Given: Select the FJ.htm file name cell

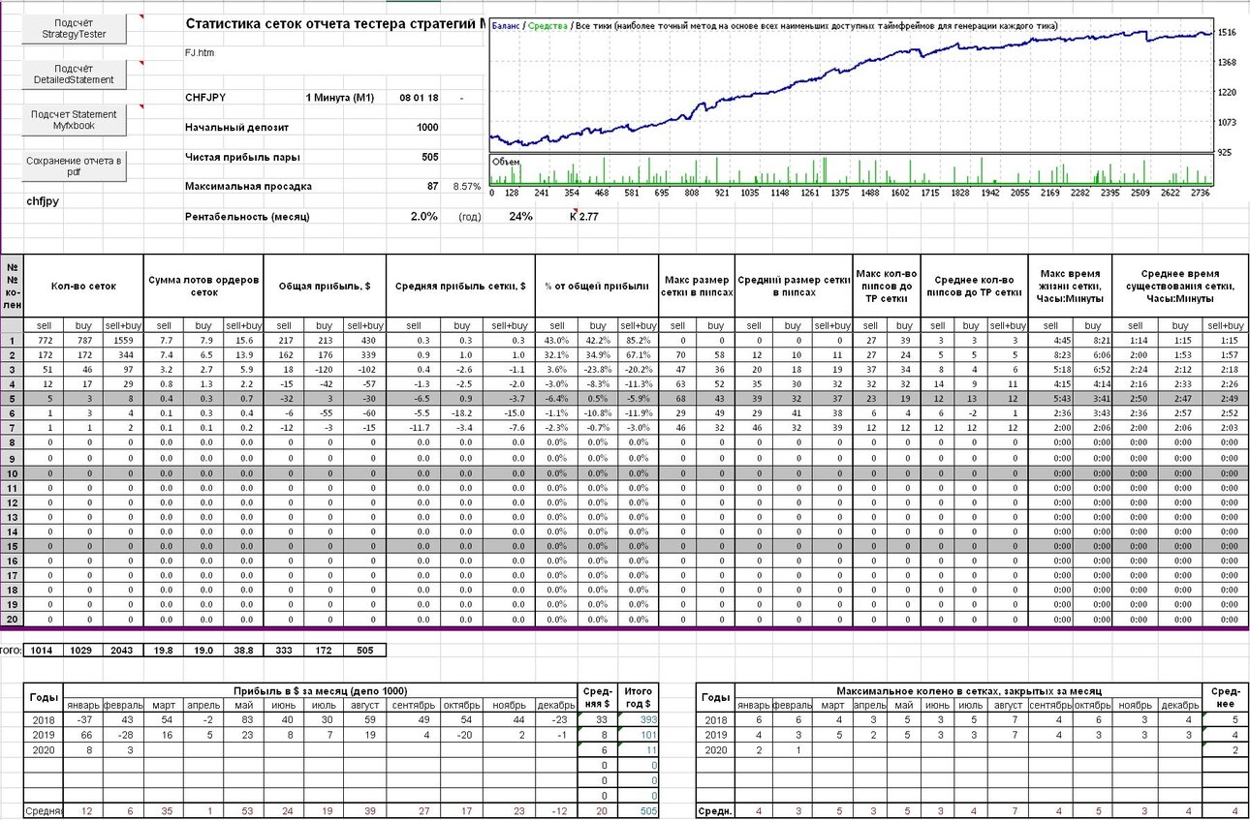Looking at the screenshot, I should [x=200, y=53].
